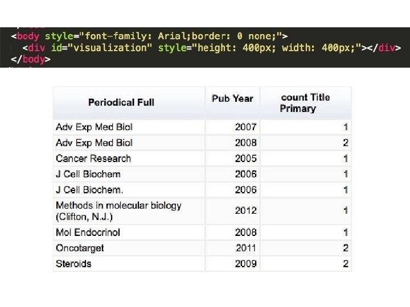Sort by the Pub Year column header

232,99
